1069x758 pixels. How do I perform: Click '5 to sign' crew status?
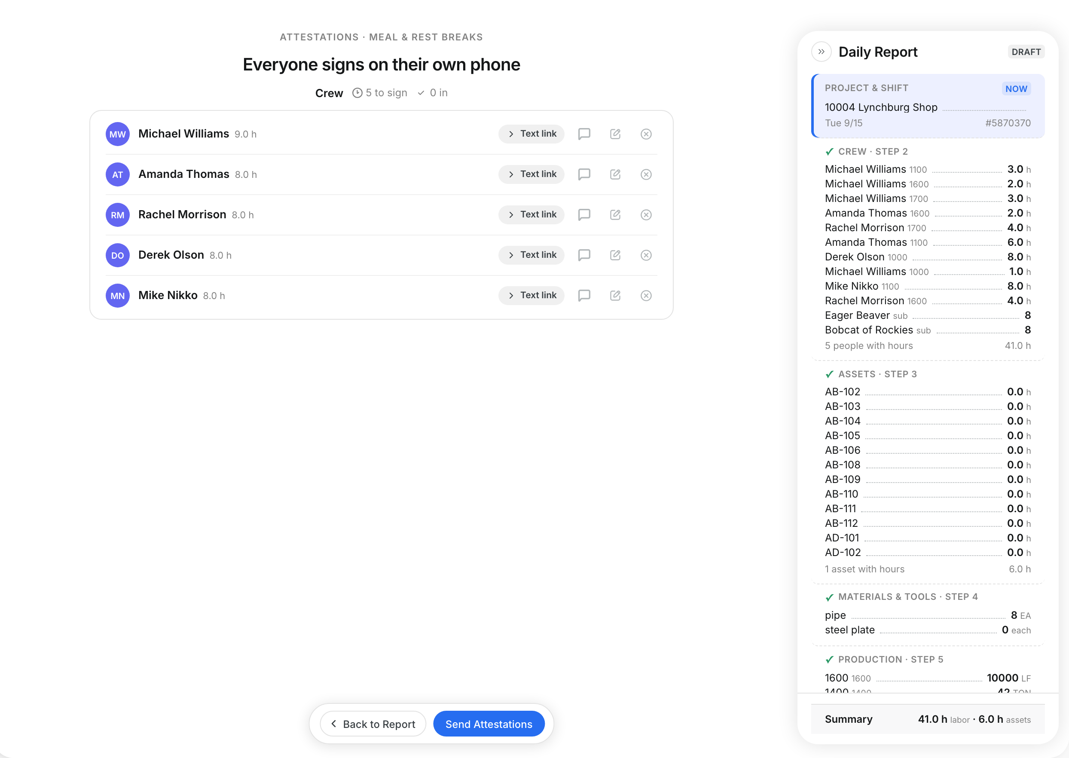[x=380, y=93]
